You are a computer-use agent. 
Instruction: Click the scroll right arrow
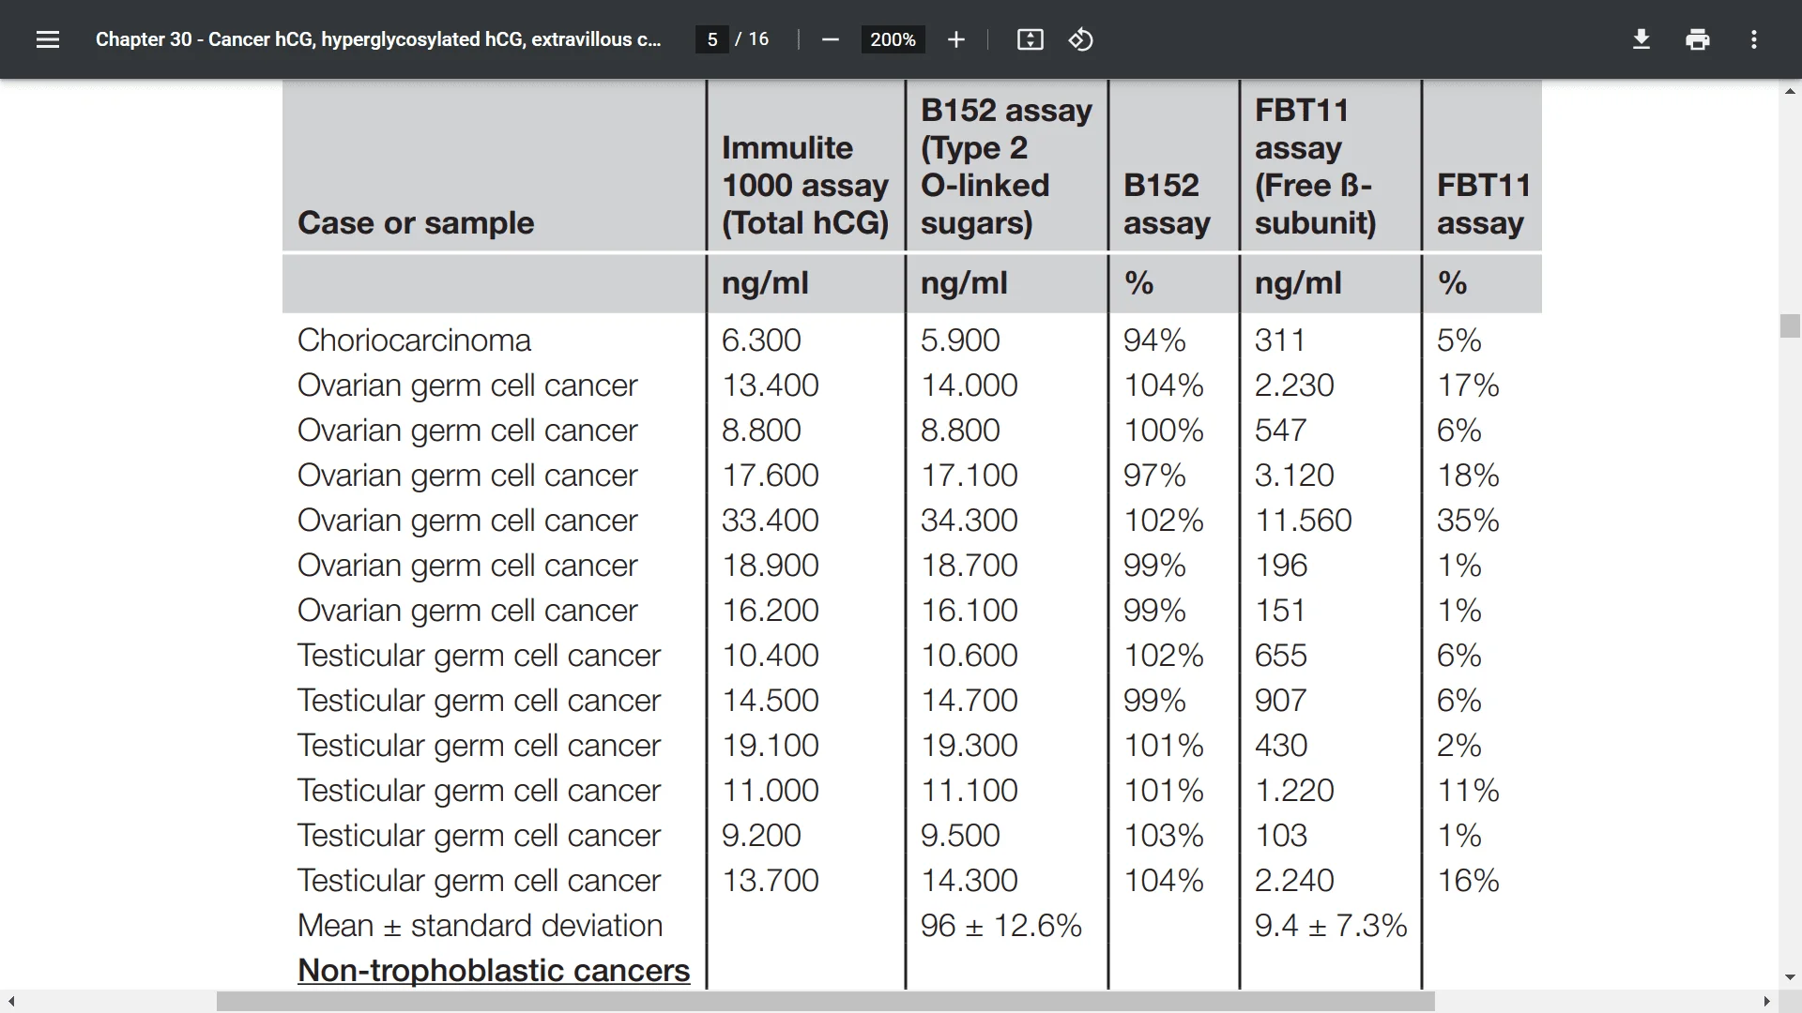pos(1767,1002)
